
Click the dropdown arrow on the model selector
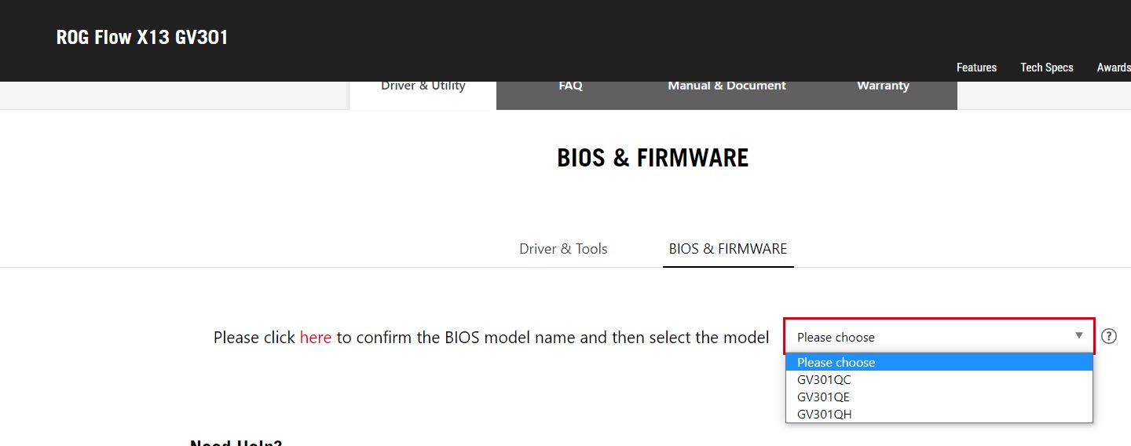[x=1079, y=336]
